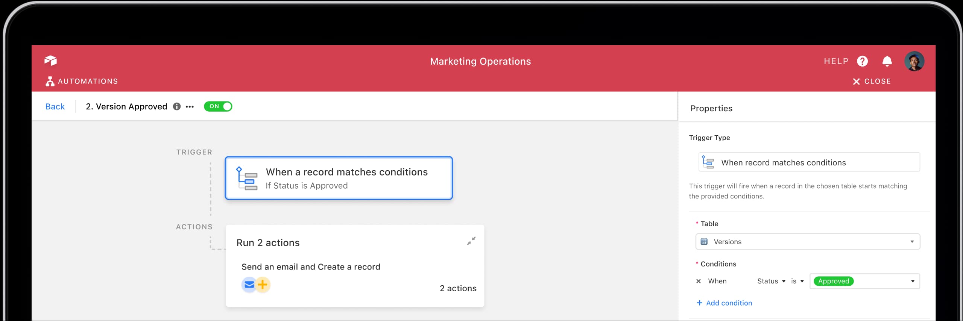Open the Approved value dropdown
963x321 pixels.
[x=864, y=281]
